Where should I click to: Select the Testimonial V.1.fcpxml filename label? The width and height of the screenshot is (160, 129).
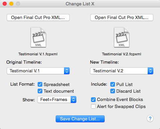(38, 54)
